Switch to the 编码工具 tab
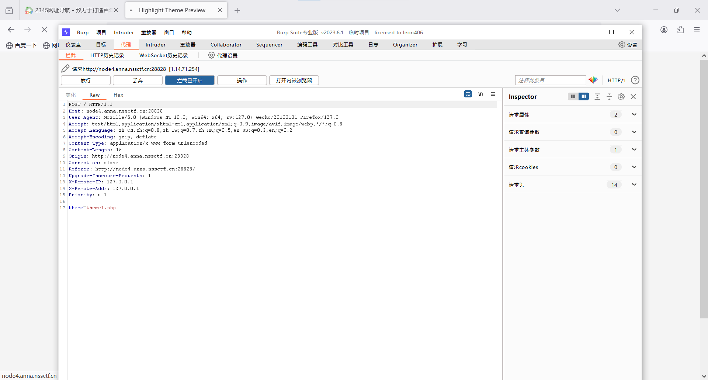 point(308,45)
